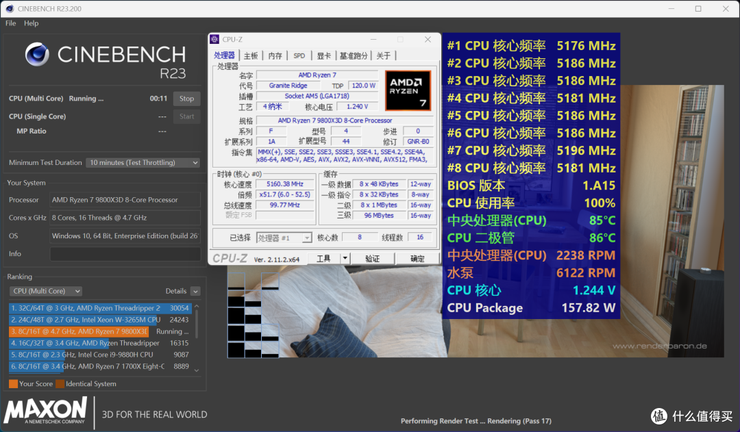Click the orange Your Score color swatch
Viewport: 740px width, 432px height.
point(12,383)
